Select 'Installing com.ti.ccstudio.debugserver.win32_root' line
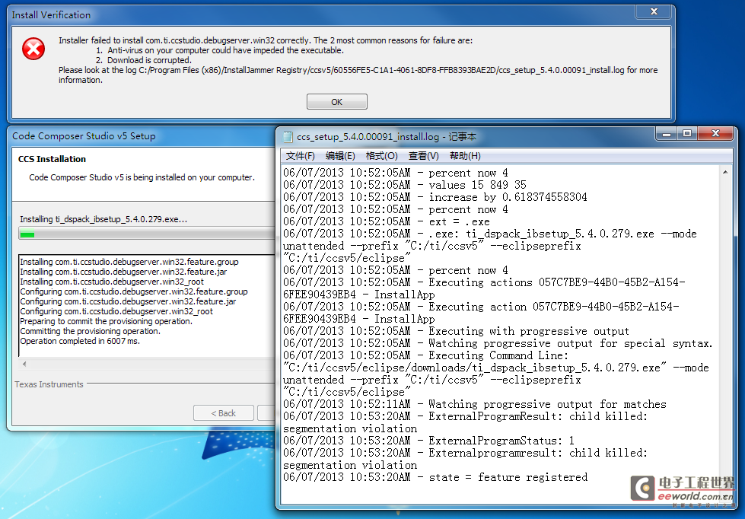Viewport: 745px width, 519px height. pos(112,282)
